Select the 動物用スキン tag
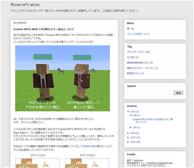Viewport: 194px width, 168px height. click(134, 73)
